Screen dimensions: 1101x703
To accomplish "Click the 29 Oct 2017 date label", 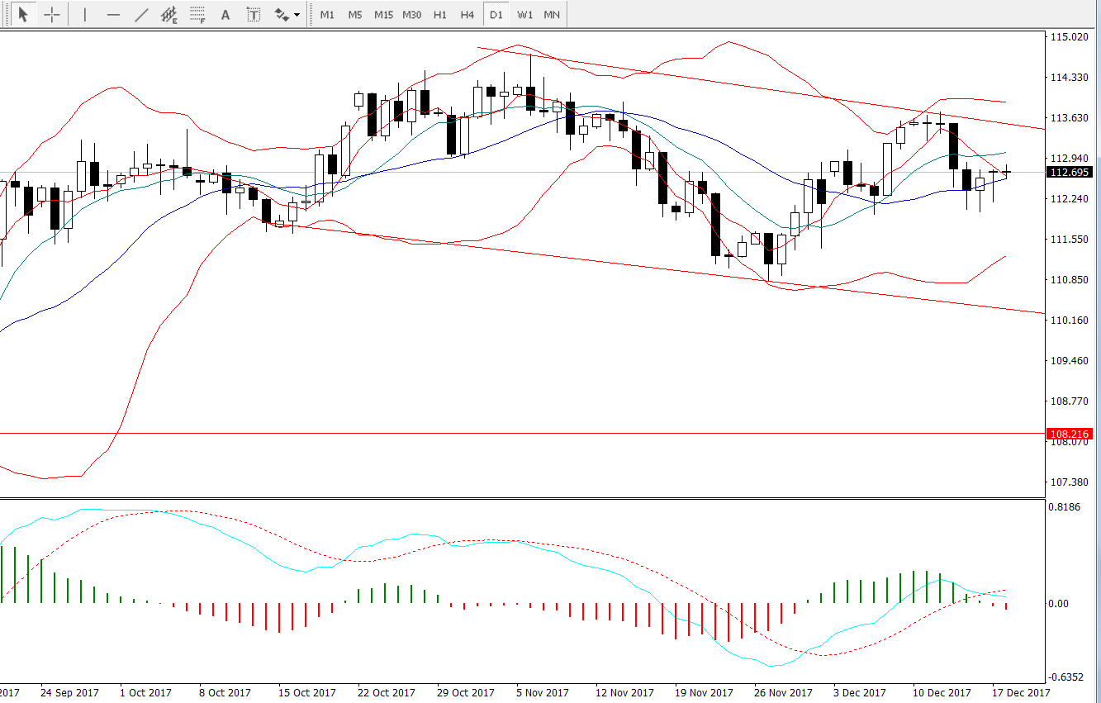I will click(x=466, y=693).
